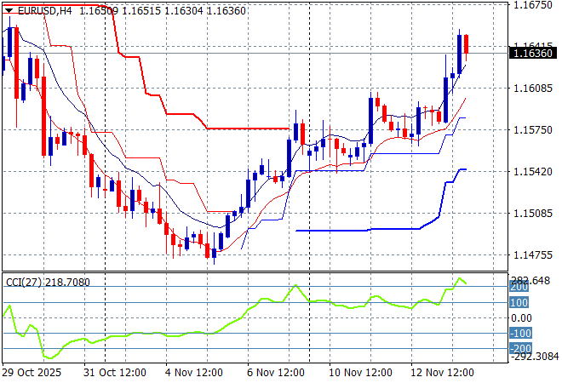Image resolution: width=562 pixels, height=383 pixels.
Task: Click the 6 Nov 12:00 time label
Action: (276, 373)
